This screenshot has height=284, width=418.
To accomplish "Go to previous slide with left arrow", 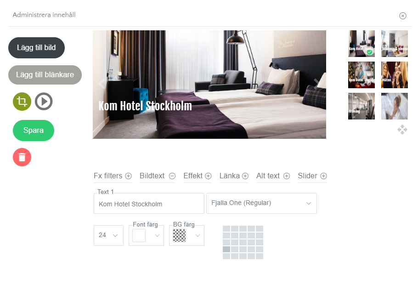I will point(102,84).
